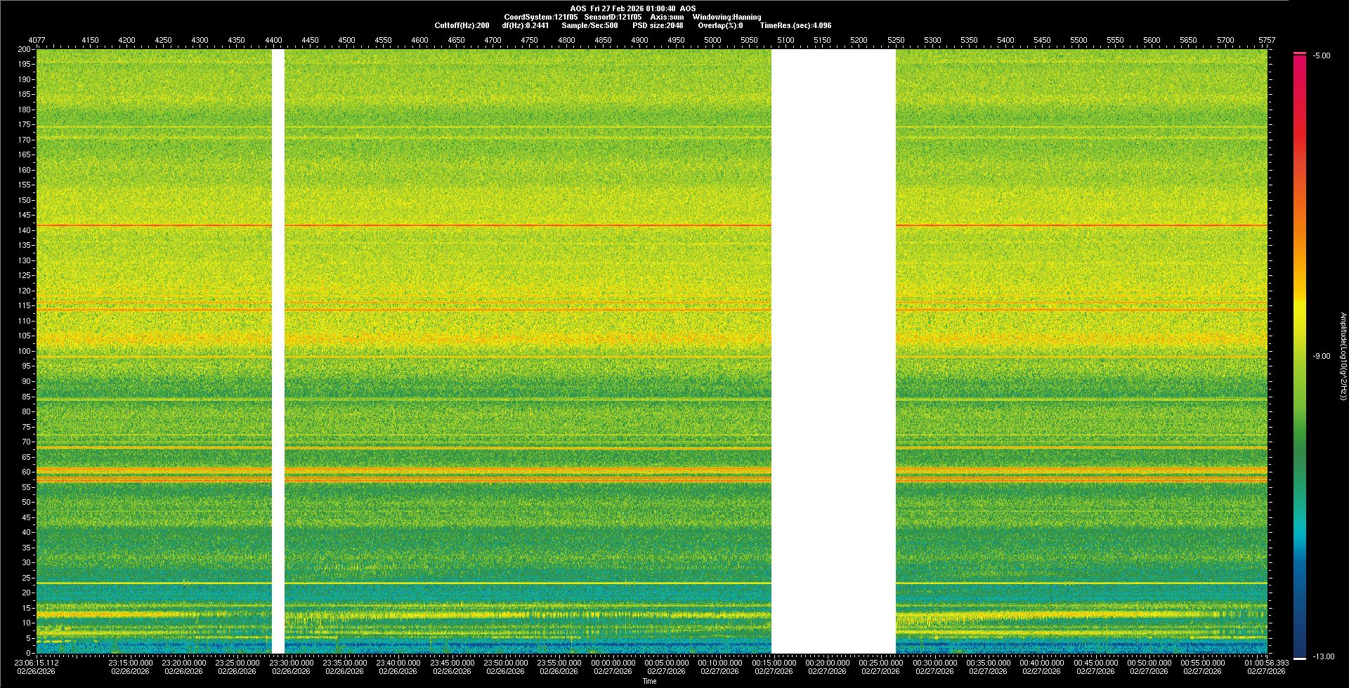Click the SensorID:121f05 header text

point(613,17)
